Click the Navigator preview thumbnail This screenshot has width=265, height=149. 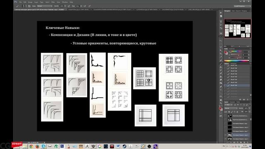(x=238, y=29)
